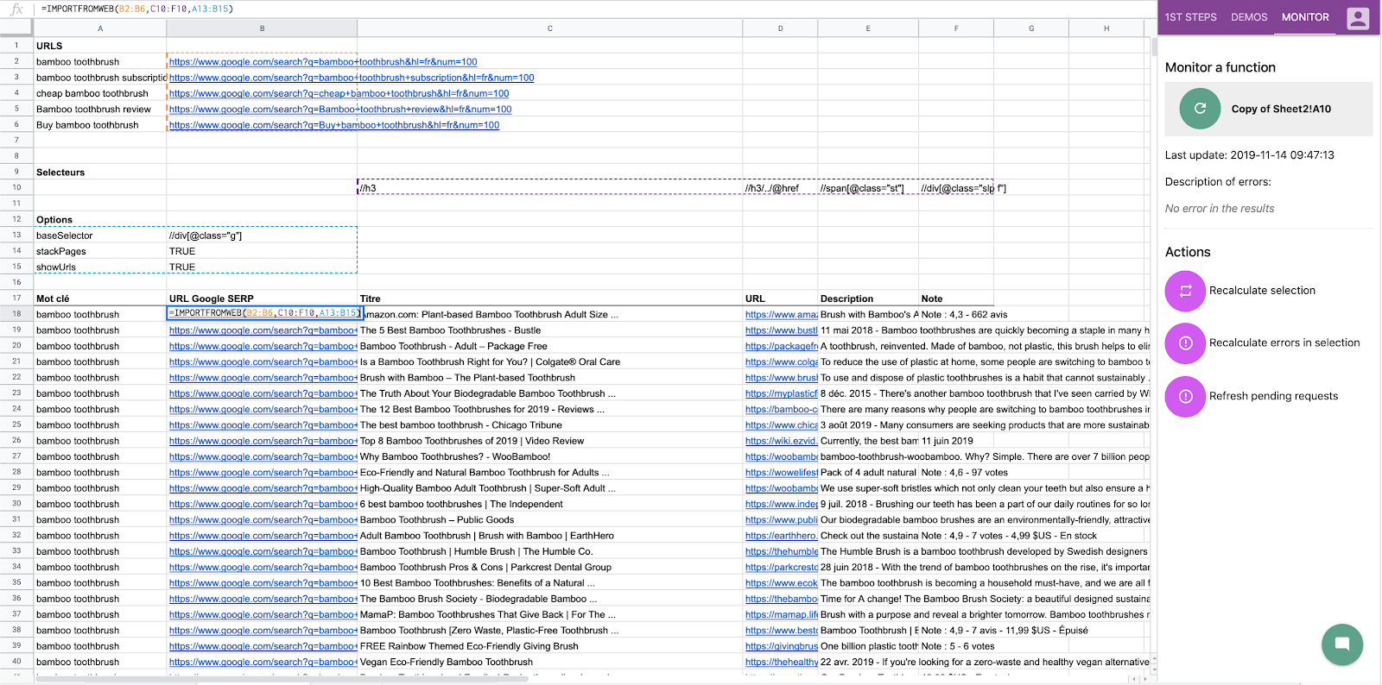Select the "Titre" header cell
The height and width of the screenshot is (685, 1382).
pyautogui.click(x=550, y=299)
